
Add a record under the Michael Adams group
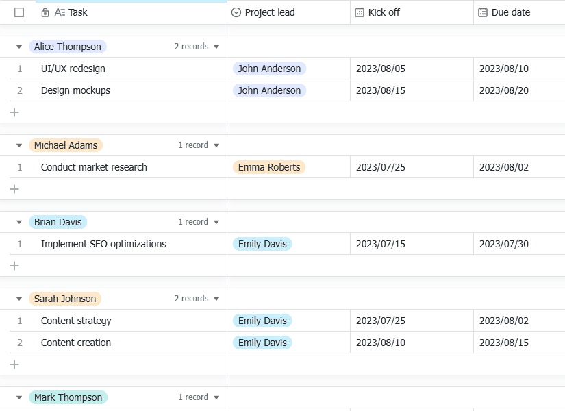tap(14, 189)
